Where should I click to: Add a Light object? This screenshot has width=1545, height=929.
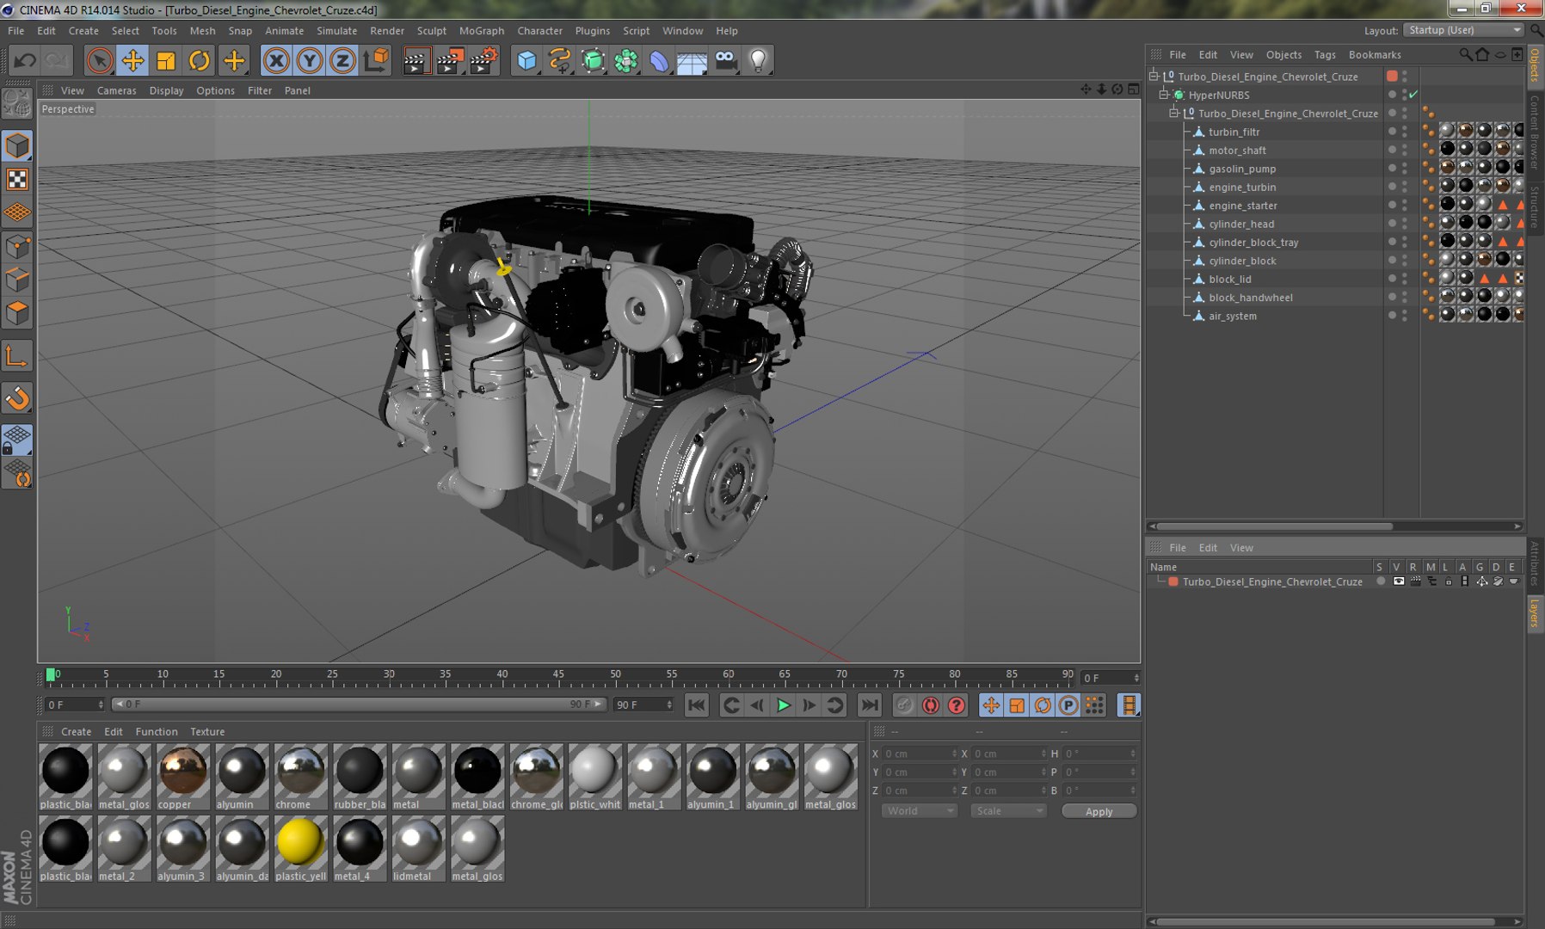coord(759,60)
